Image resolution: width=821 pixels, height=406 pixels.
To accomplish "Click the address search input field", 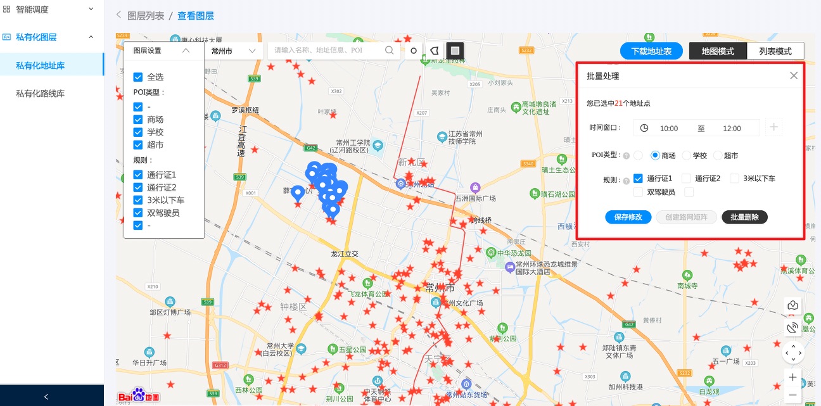I will (x=326, y=51).
